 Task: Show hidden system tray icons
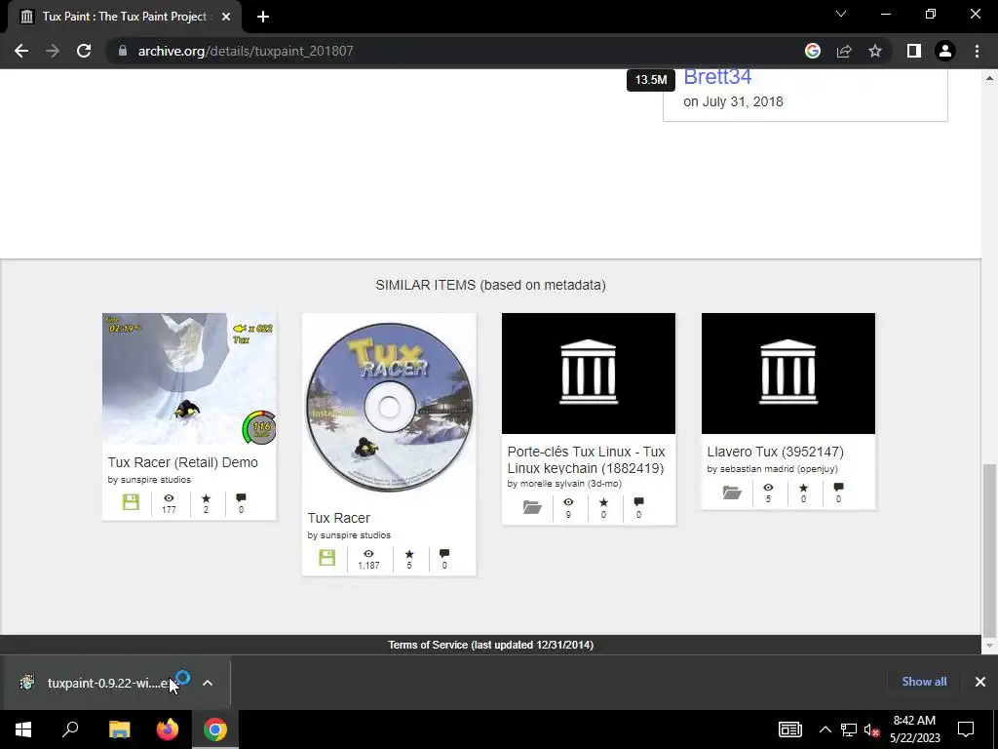(825, 729)
